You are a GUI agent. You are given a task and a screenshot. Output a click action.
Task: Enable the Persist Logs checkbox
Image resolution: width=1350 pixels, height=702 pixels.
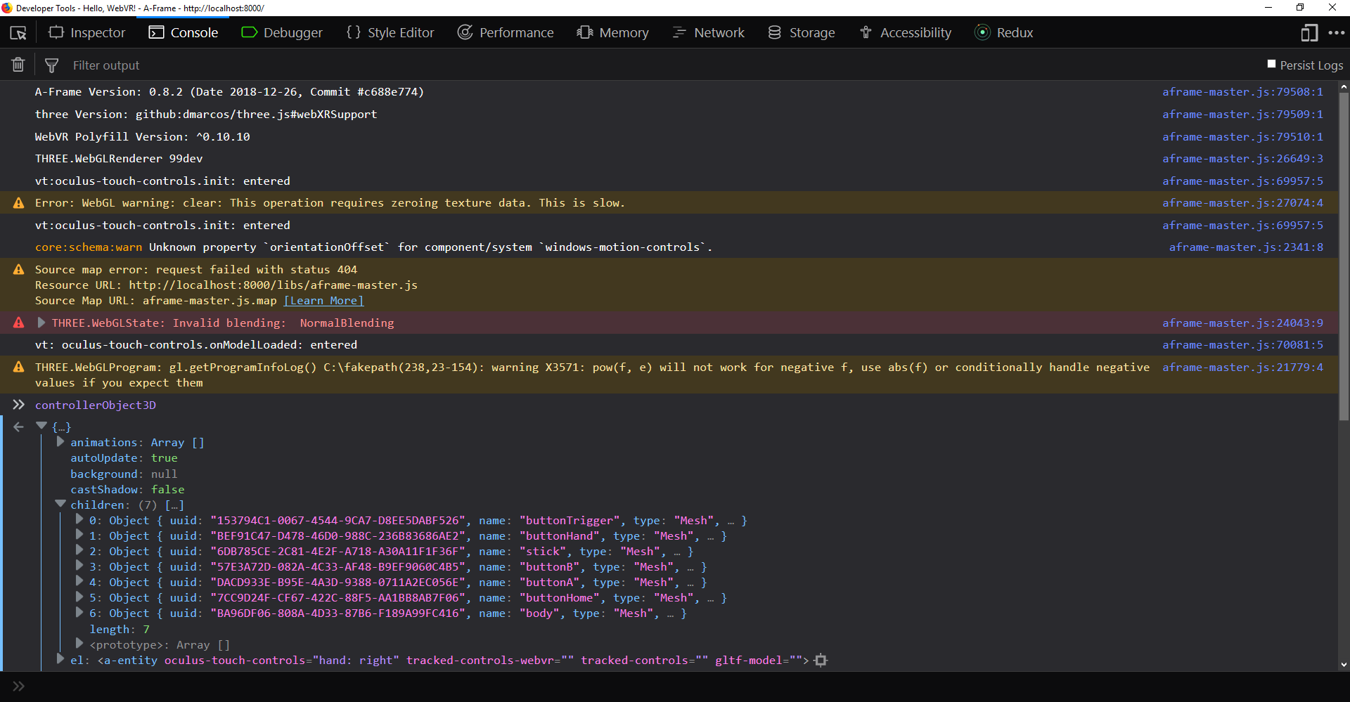tap(1272, 64)
